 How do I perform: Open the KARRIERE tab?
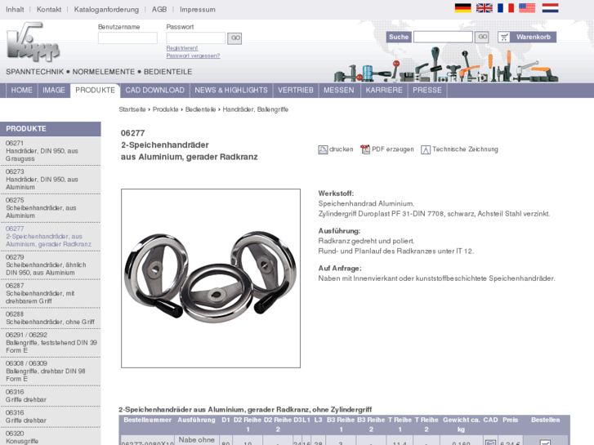pos(384,91)
